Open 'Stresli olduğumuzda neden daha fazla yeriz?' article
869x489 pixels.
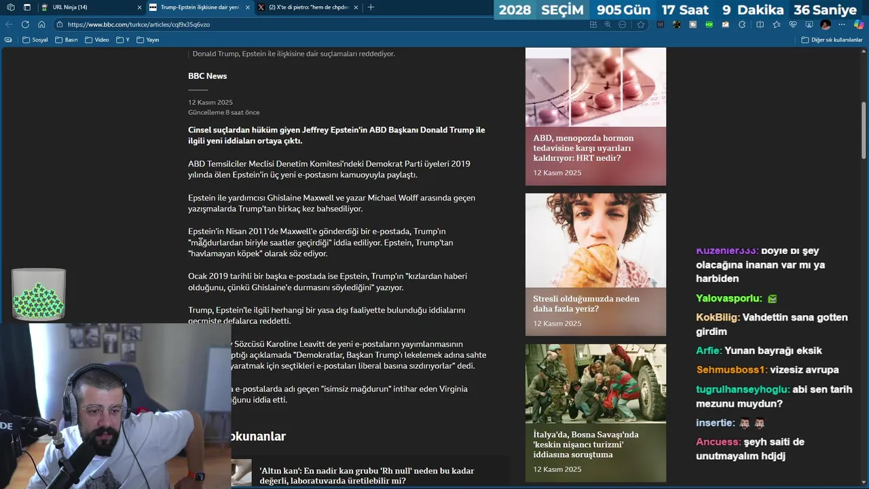pyautogui.click(x=586, y=304)
